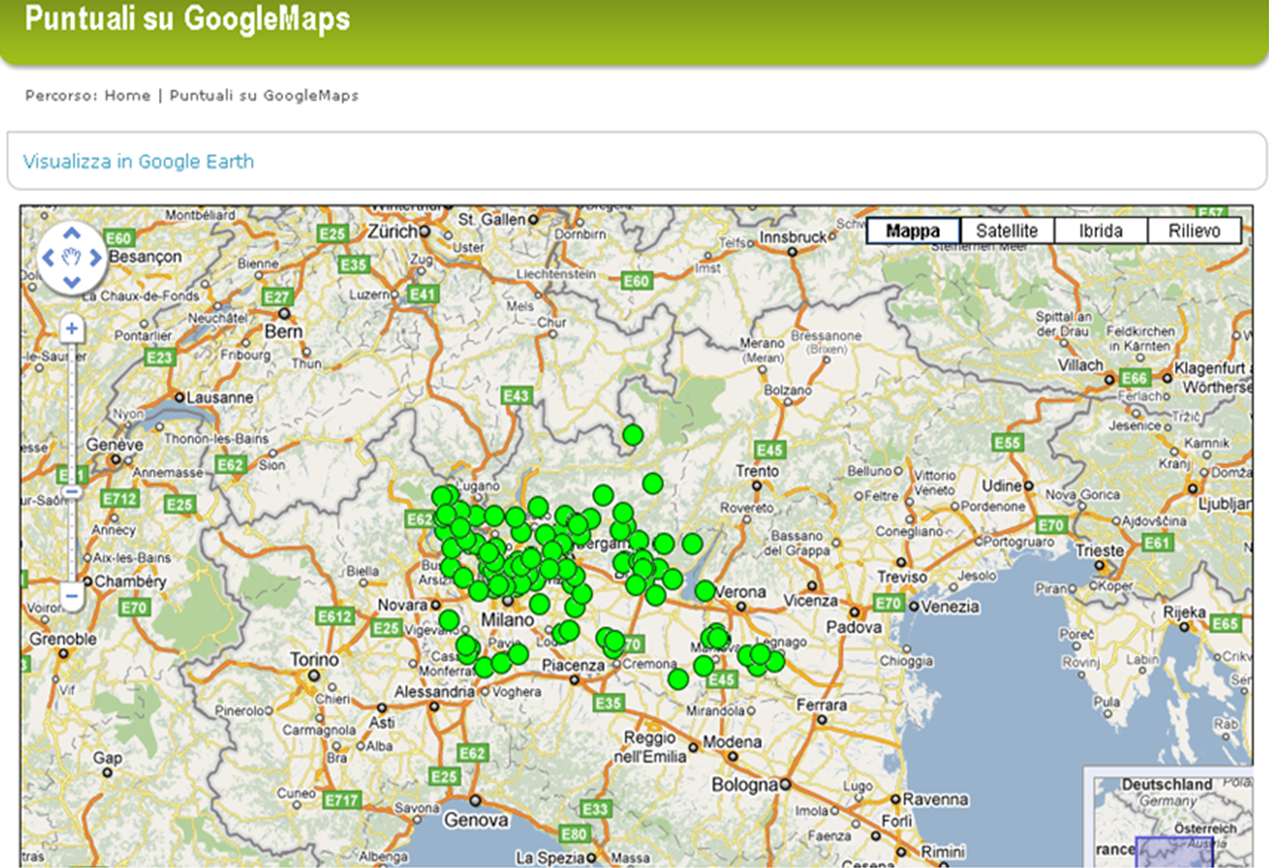Click the Zürich city label
This screenshot has width=1269, height=868.
(393, 230)
